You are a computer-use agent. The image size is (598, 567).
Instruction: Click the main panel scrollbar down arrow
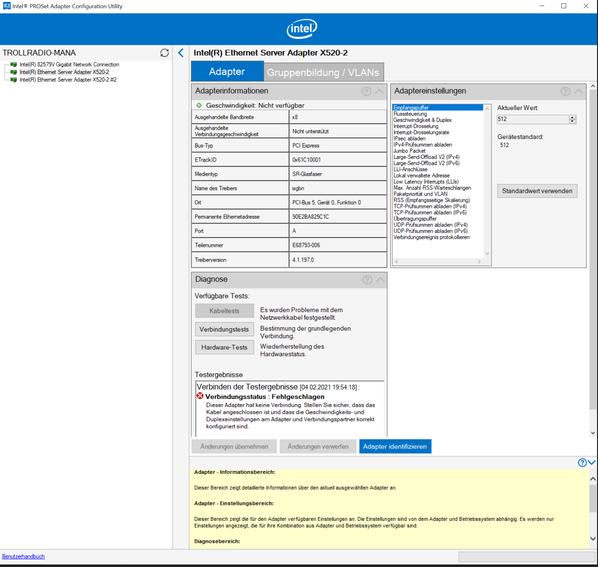[593, 433]
